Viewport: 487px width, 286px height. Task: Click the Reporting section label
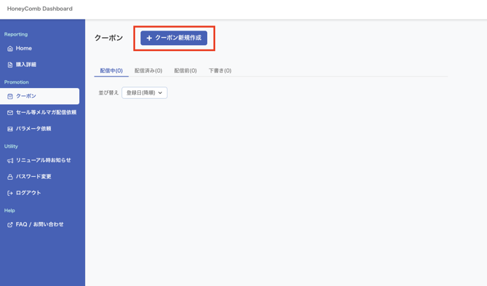click(16, 34)
